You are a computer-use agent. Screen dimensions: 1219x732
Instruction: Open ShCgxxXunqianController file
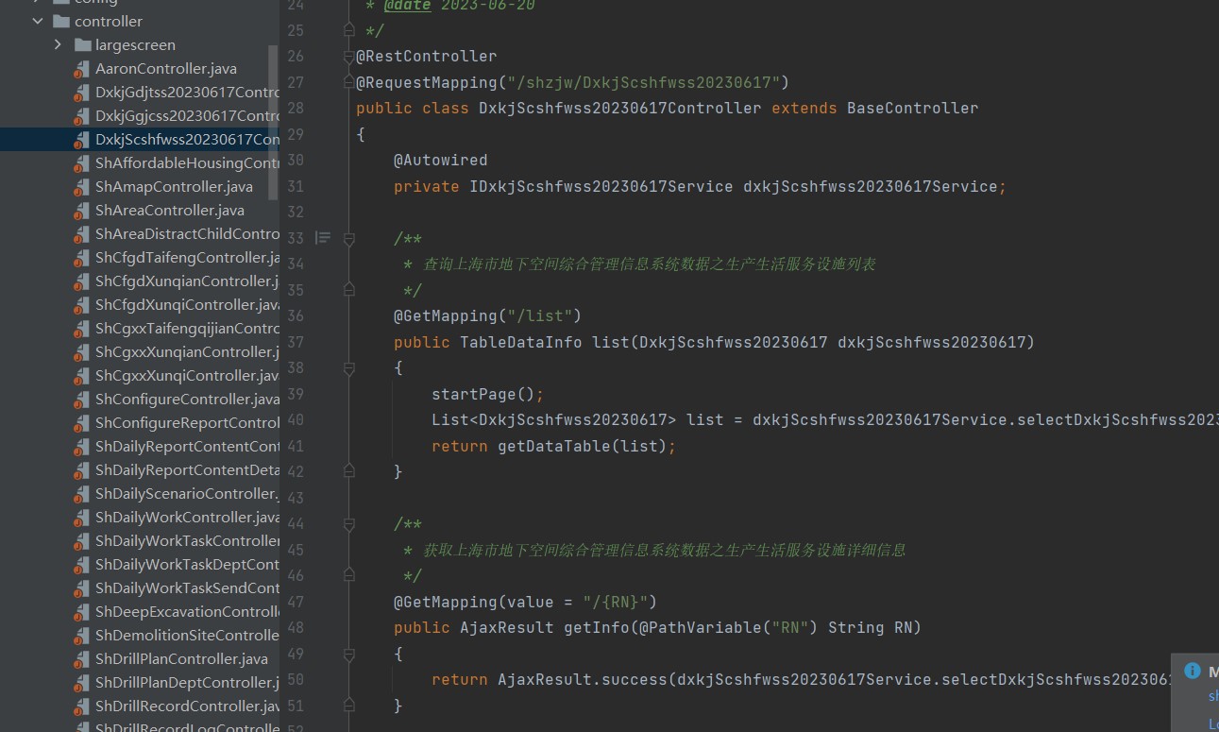tap(187, 351)
